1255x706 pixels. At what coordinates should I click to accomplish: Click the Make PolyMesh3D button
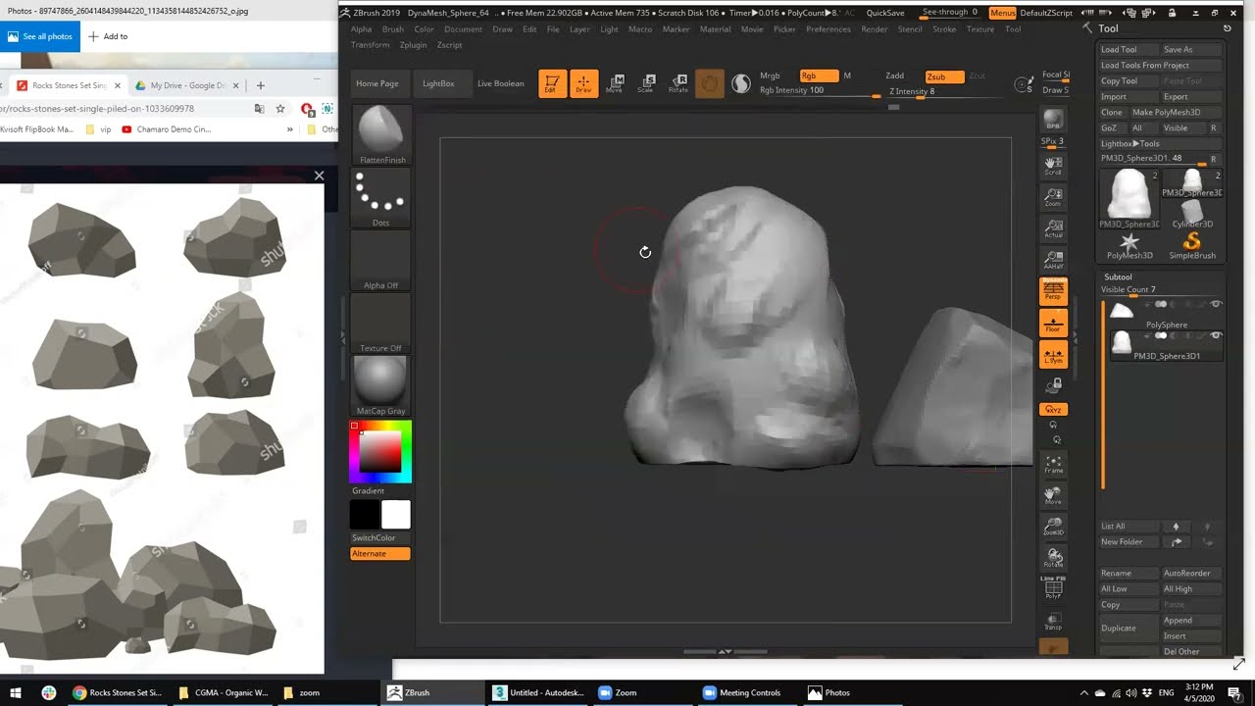click(x=1166, y=112)
